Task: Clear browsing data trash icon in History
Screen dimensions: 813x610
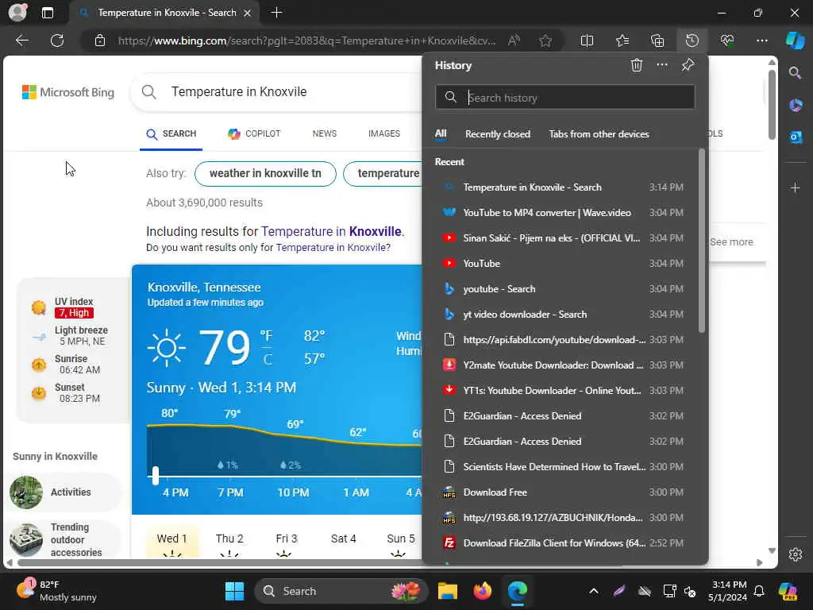Action: tap(636, 65)
